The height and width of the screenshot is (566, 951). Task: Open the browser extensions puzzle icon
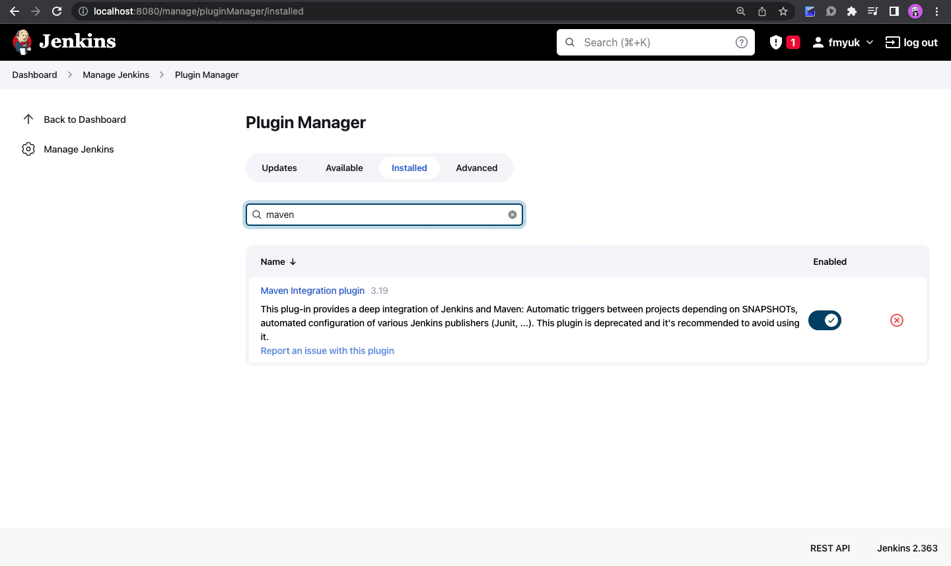coord(852,11)
